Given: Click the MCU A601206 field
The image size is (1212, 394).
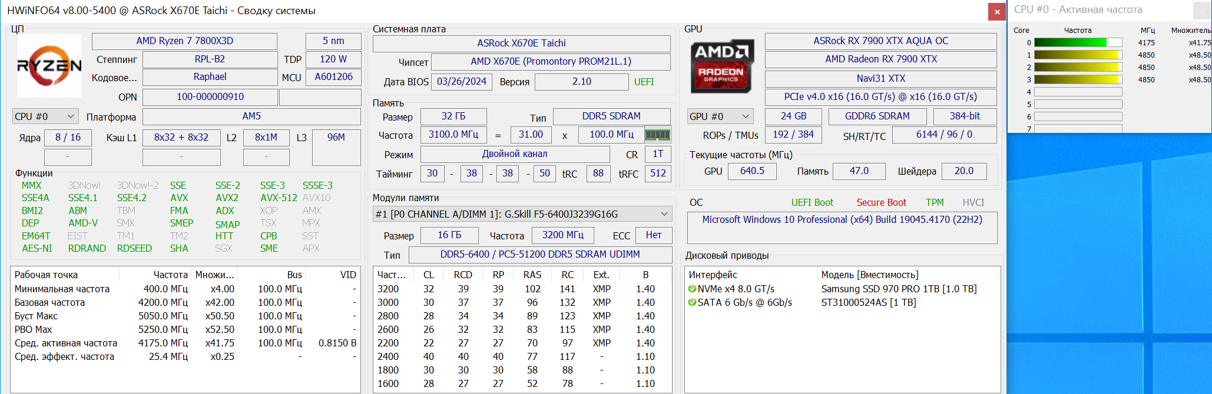Looking at the screenshot, I should [x=333, y=77].
